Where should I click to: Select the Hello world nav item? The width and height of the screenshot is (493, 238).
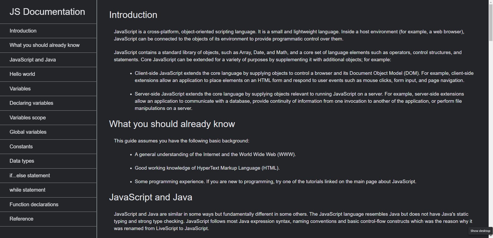tap(22, 74)
